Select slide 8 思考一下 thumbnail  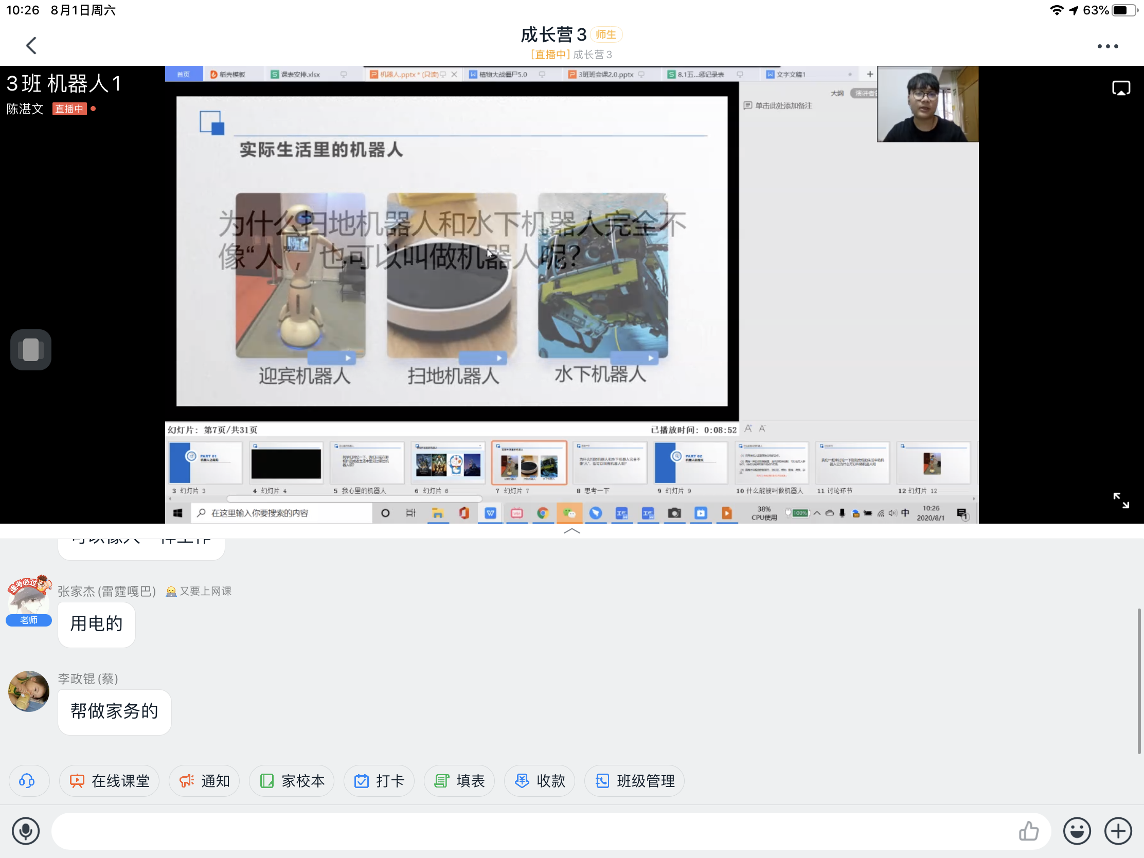610,463
